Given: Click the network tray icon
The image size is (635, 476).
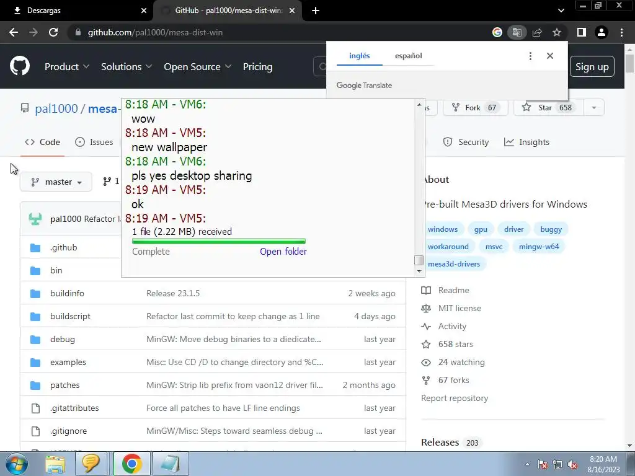Looking at the screenshot, I should tap(557, 465).
